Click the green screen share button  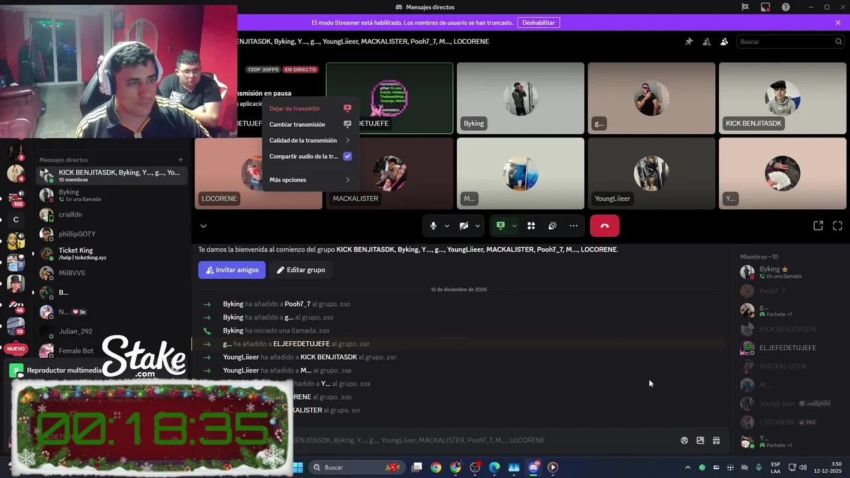pos(501,226)
